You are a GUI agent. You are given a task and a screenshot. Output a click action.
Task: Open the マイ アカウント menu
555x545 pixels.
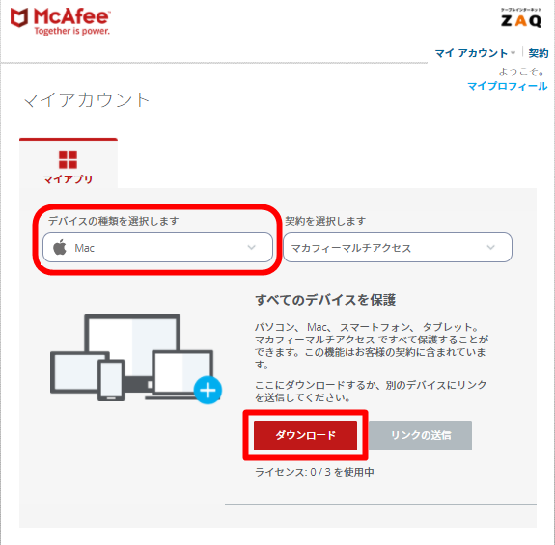pos(471,53)
